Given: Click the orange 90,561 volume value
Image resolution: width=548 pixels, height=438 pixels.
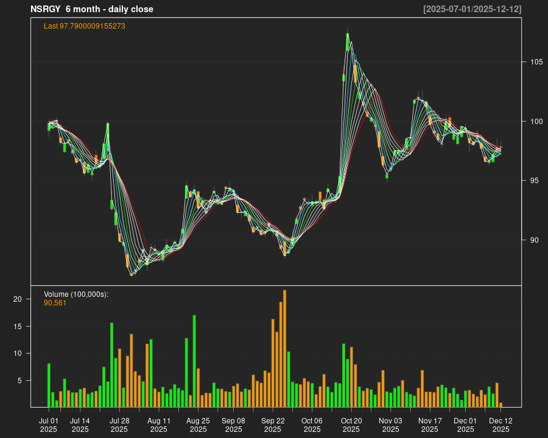Looking at the screenshot, I should click(55, 302).
